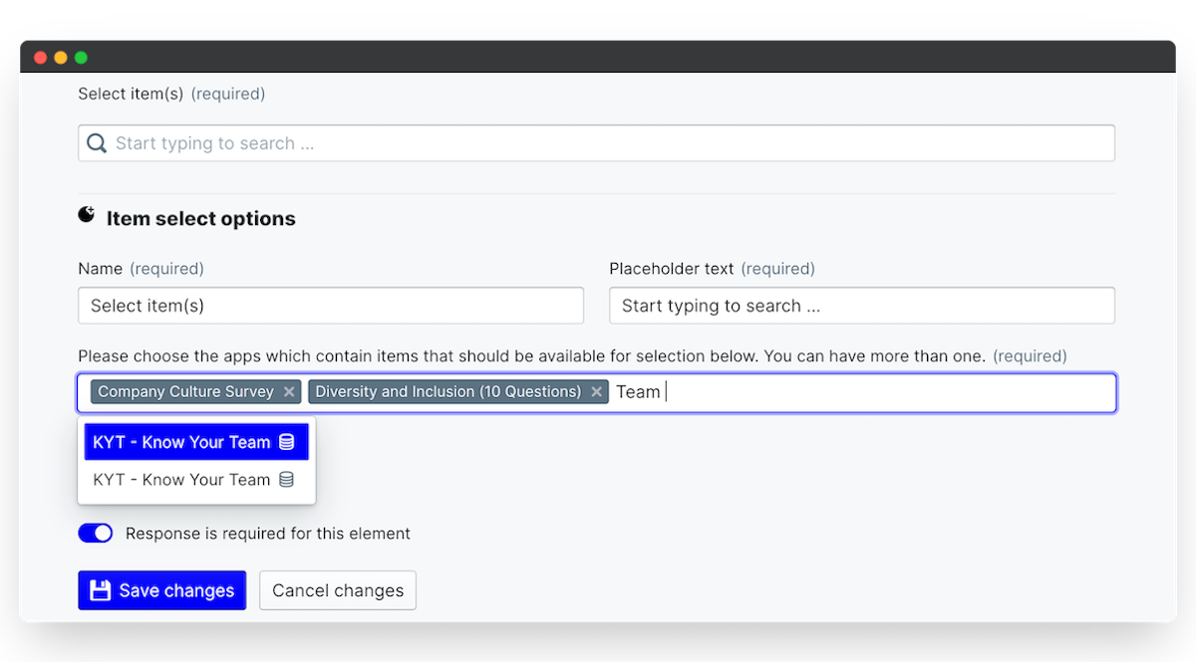Select the unhighlighted 'KYT - Know Your Team' option
1196x662 pixels.
coord(196,480)
